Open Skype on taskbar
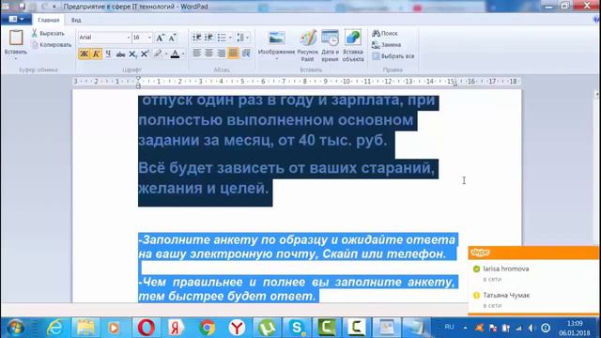The image size is (601, 338). pyautogui.click(x=297, y=328)
